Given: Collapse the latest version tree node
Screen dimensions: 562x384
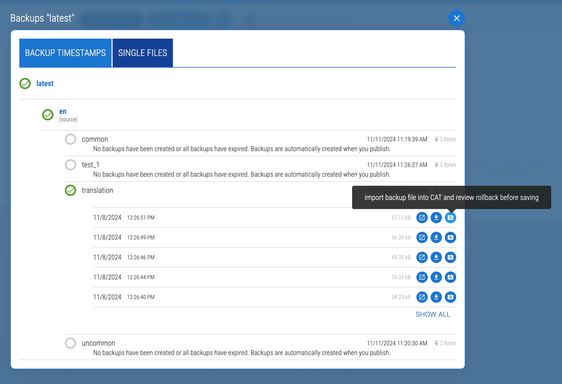Looking at the screenshot, I should point(45,84).
